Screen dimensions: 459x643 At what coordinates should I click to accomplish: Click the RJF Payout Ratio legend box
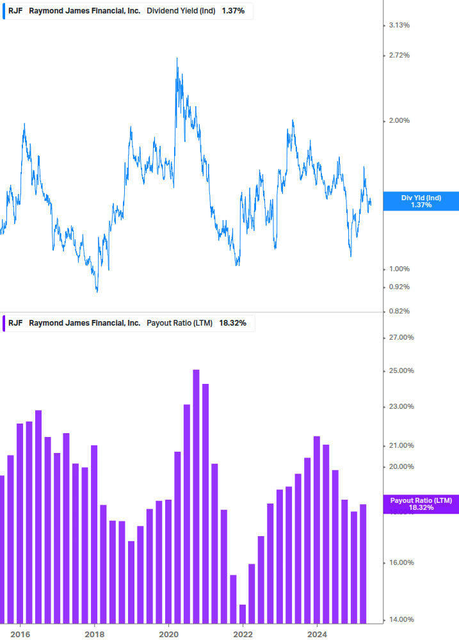[129, 323]
